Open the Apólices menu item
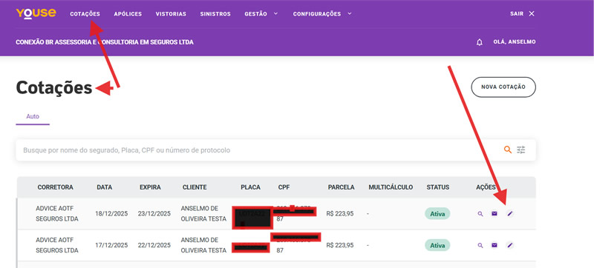Screen dimensions: 594x268 point(128,14)
